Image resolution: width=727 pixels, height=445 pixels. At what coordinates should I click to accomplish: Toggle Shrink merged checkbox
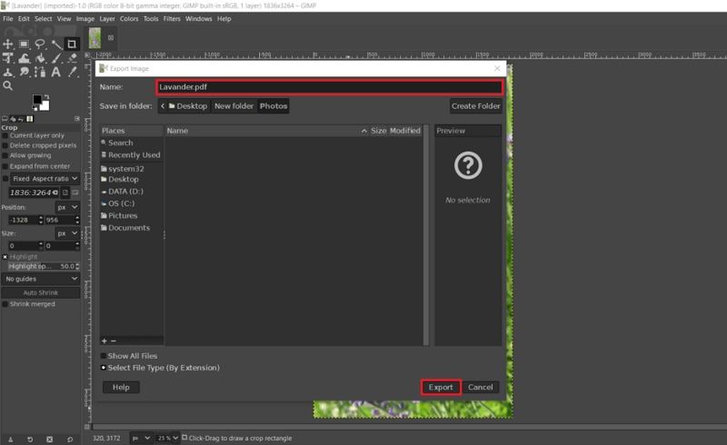(x=5, y=304)
